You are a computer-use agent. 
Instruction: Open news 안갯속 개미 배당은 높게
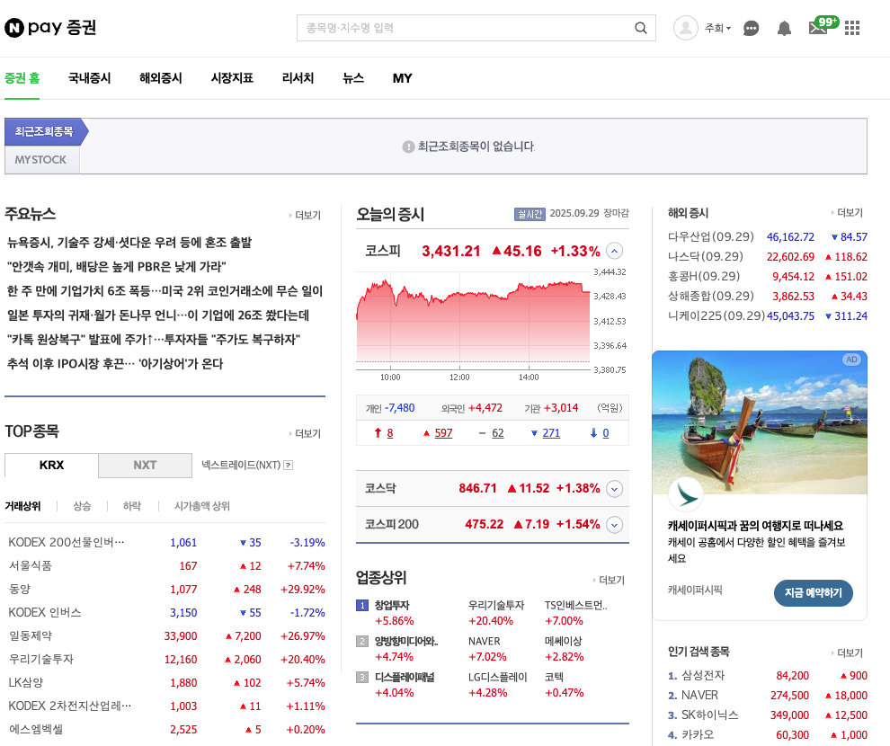point(116,267)
